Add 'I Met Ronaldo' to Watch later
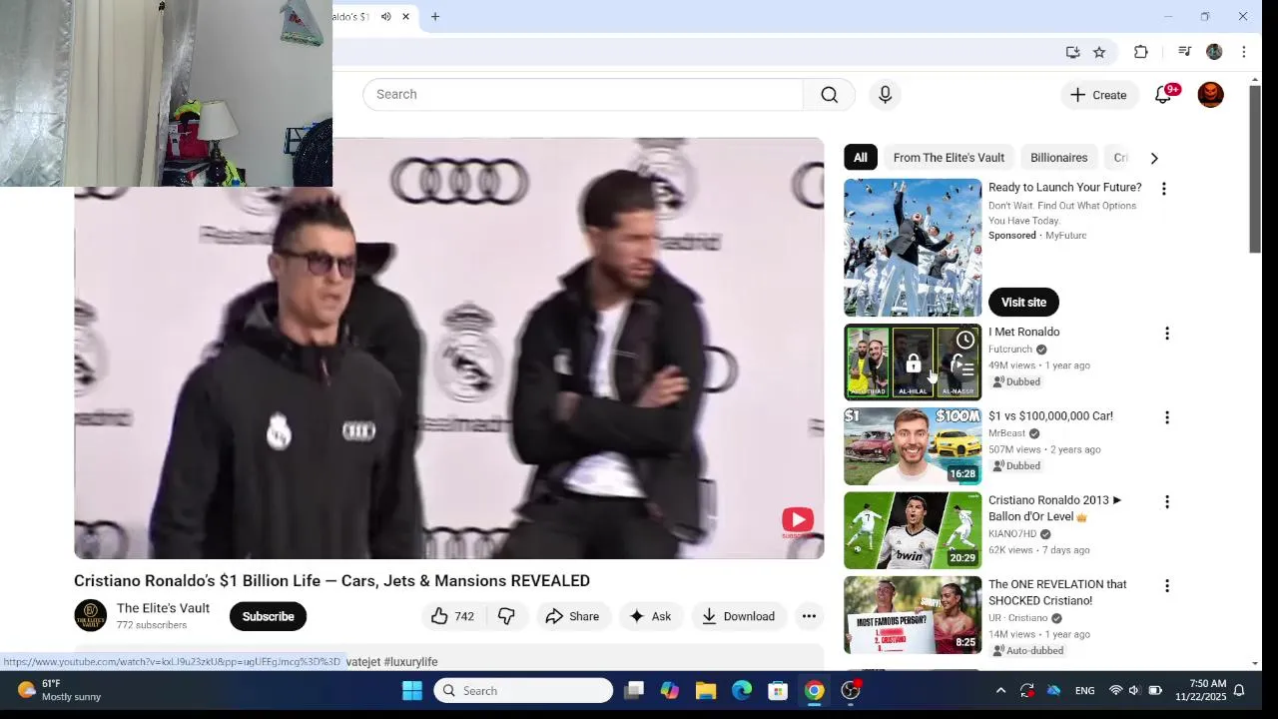 pyautogui.click(x=964, y=340)
